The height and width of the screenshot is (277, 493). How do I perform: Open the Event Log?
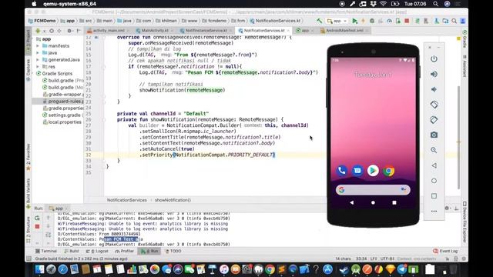click(445, 251)
